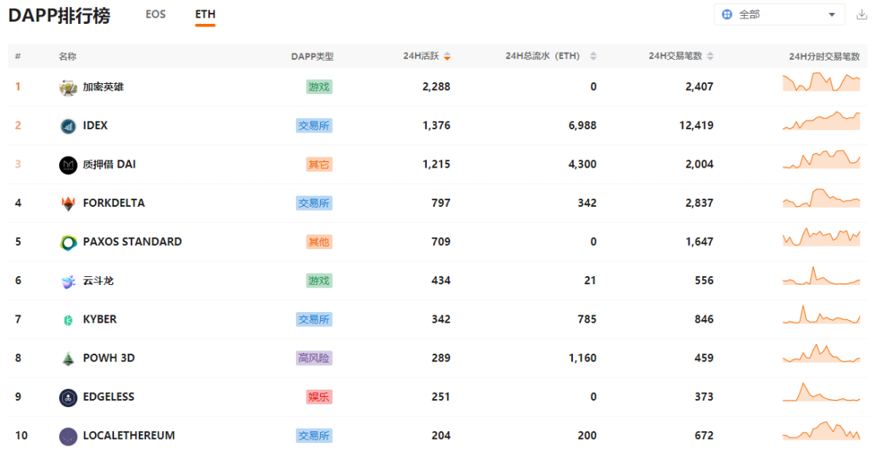Image resolution: width=877 pixels, height=463 pixels.
Task: Open the 云斗龙 name link
Action: click(x=98, y=280)
